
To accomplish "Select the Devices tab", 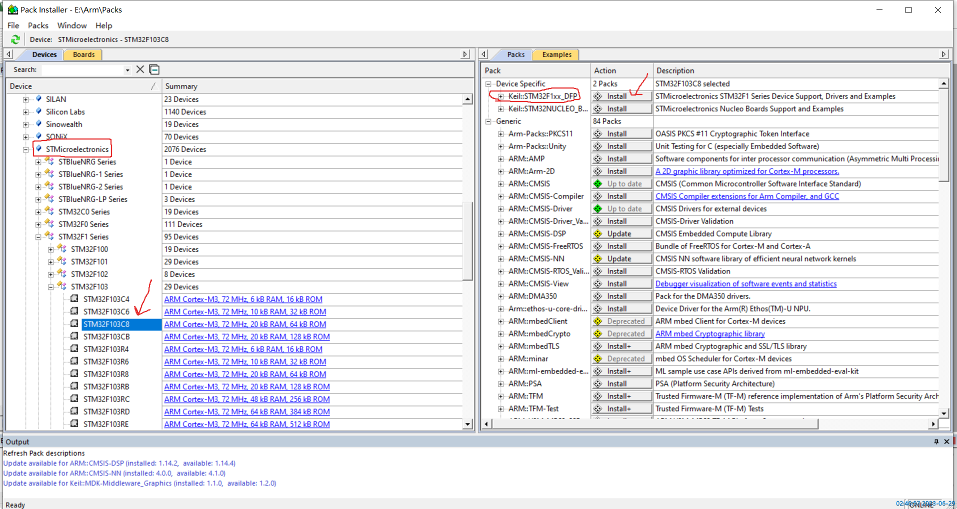I will click(x=44, y=54).
